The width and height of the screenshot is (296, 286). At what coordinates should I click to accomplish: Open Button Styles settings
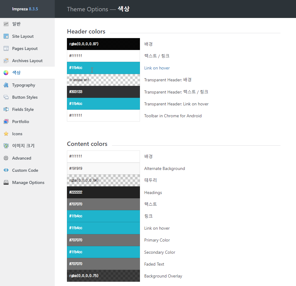pyautogui.click(x=27, y=97)
